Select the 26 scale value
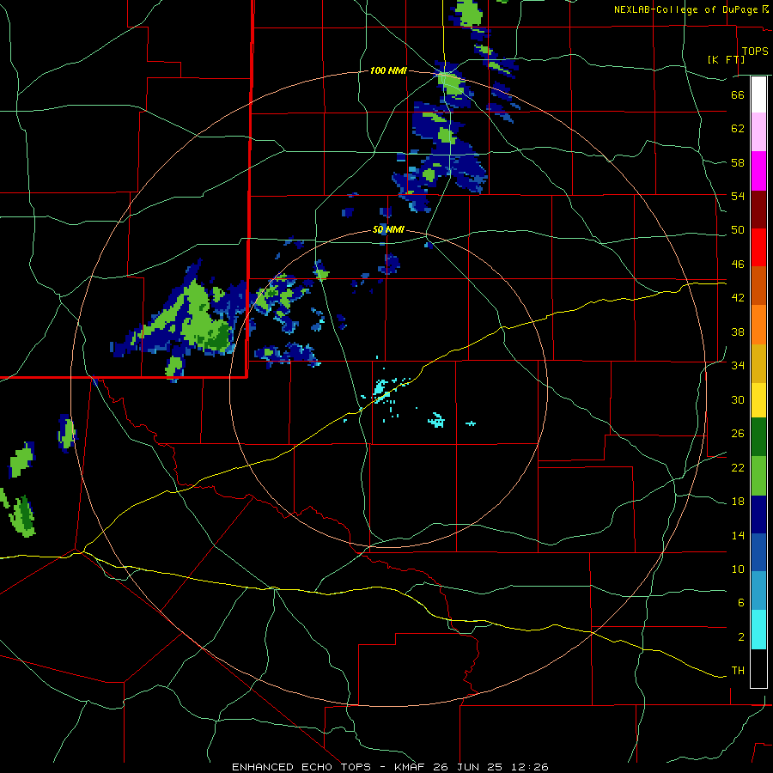 738,434
